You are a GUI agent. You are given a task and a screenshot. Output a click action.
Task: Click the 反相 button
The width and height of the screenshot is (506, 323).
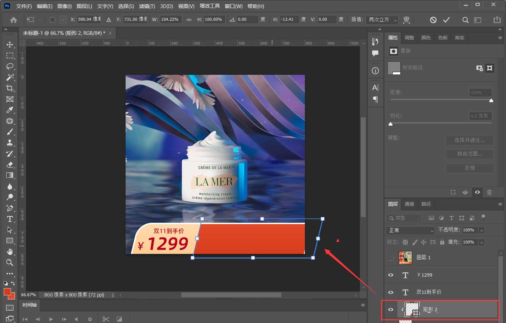pos(469,168)
